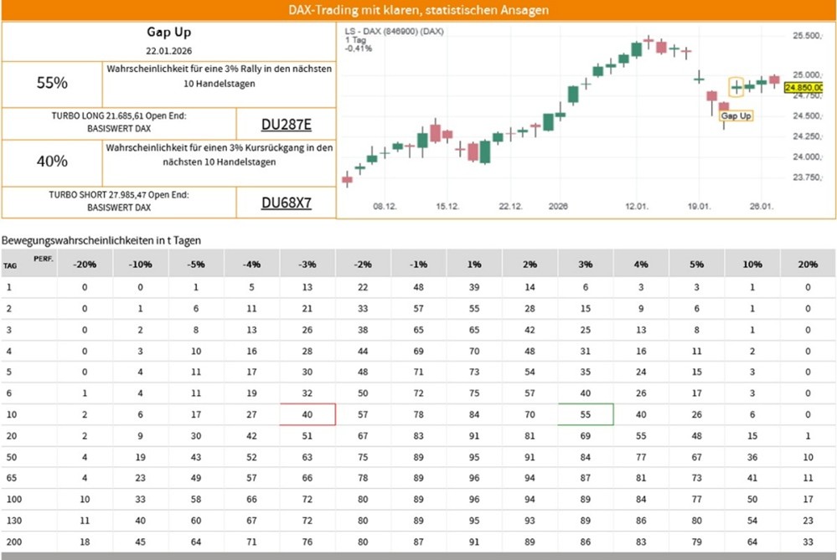Viewport: 837px width, 560px height.
Task: Select the -5% column header
Action: click(x=196, y=264)
